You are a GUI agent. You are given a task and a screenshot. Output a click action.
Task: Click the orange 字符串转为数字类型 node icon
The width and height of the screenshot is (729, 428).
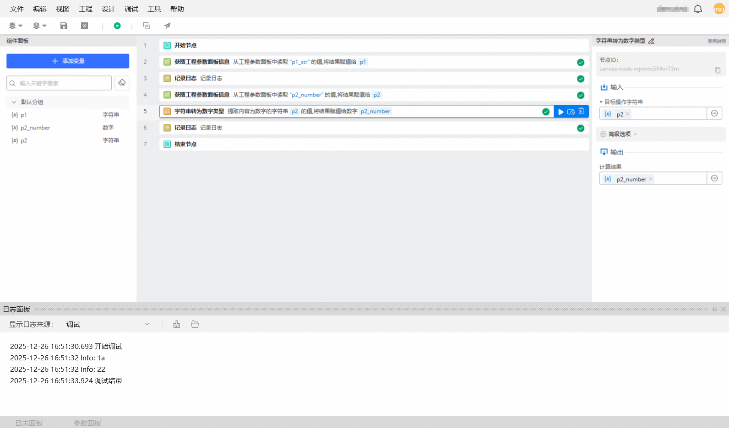[167, 111]
